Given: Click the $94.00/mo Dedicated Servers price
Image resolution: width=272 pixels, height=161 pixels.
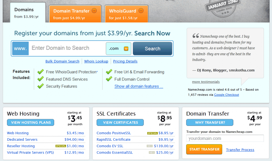Looking at the screenshot, I should (x=74, y=140).
